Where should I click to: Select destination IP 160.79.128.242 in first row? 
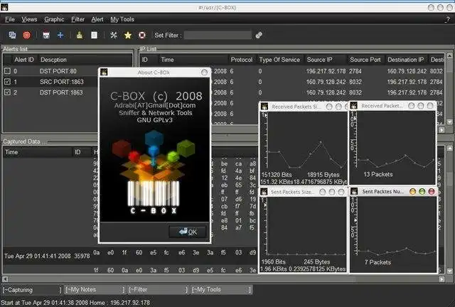pyautogui.click(x=407, y=71)
